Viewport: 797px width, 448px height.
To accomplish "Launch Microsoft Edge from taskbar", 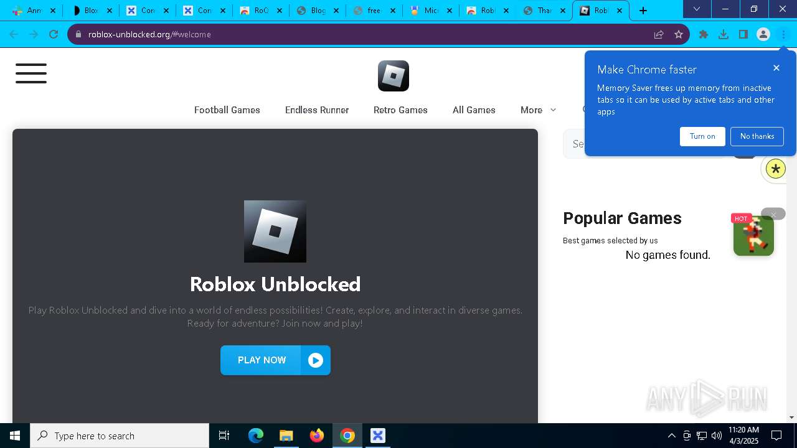I will pos(256,436).
